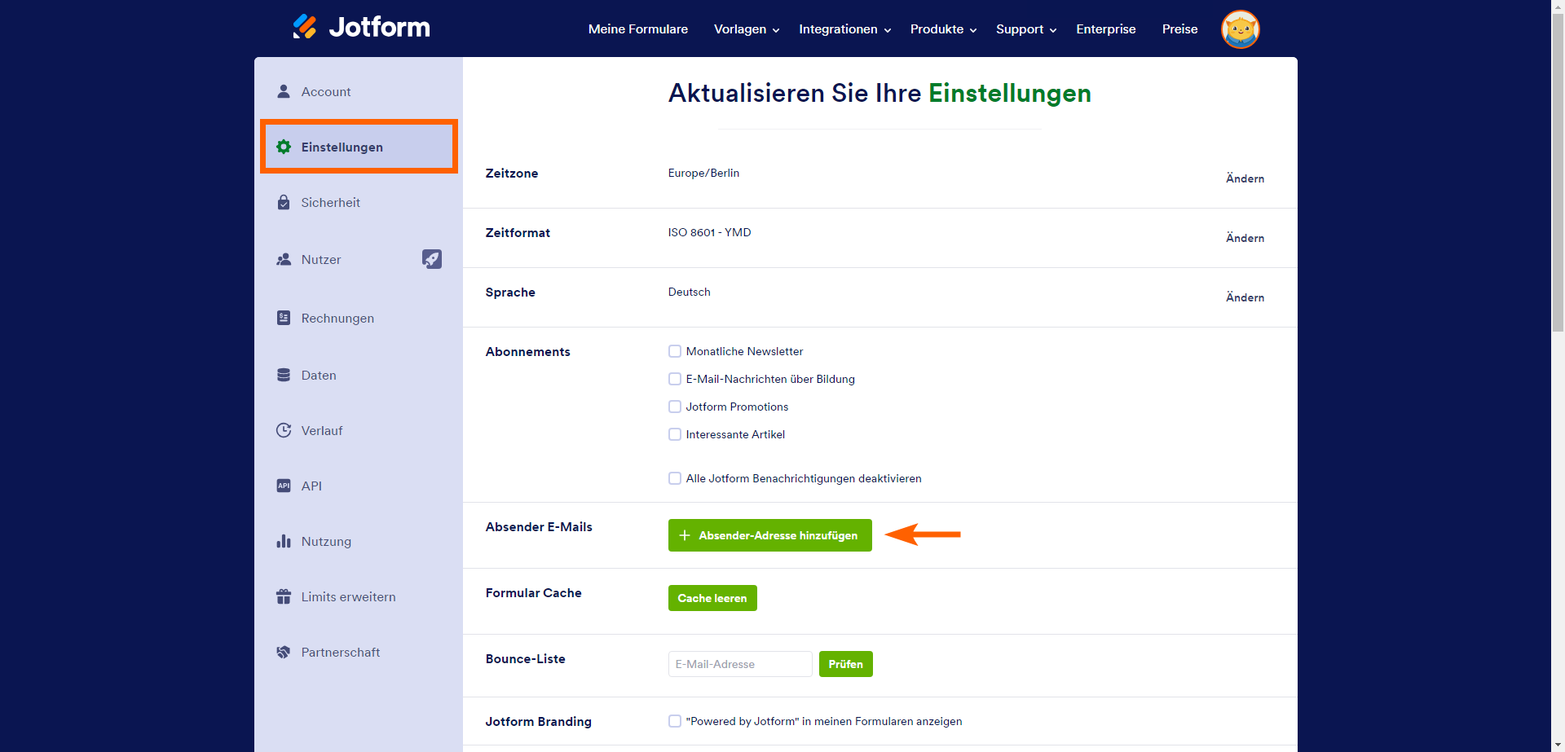The image size is (1565, 752).
Task: Go to Enterprise page
Action: (x=1106, y=29)
